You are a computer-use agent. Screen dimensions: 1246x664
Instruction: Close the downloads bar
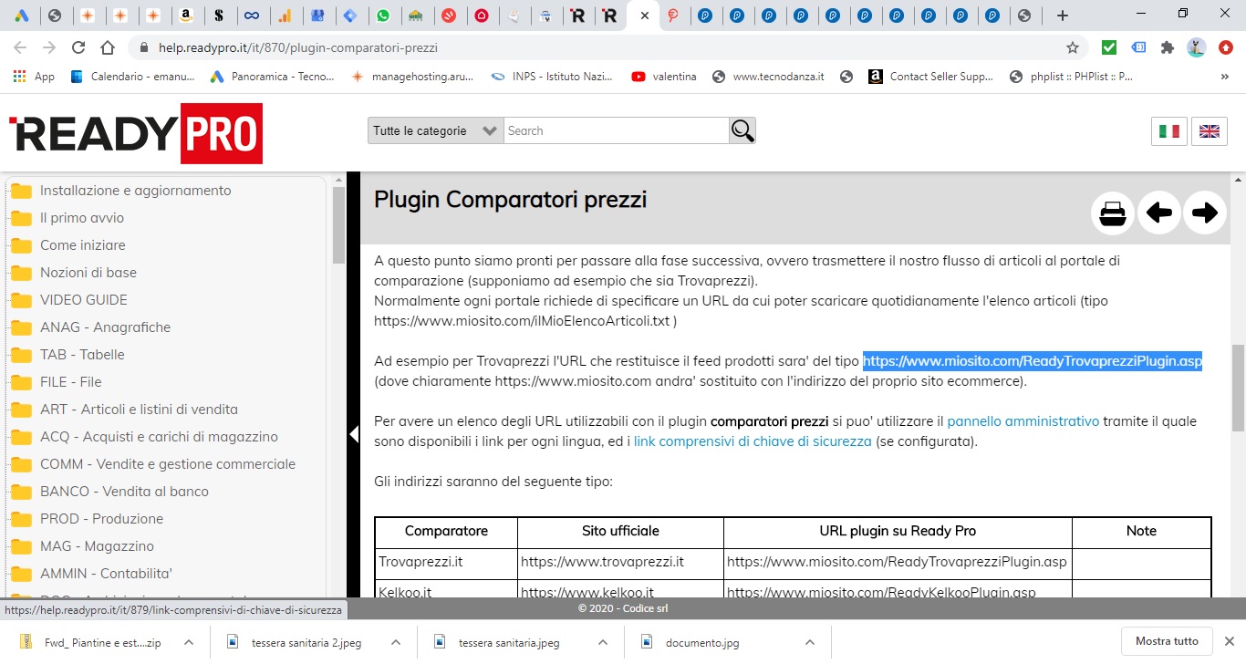pos(1229,641)
